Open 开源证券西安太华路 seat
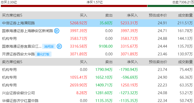The image size is (194, 103). point(18,54)
